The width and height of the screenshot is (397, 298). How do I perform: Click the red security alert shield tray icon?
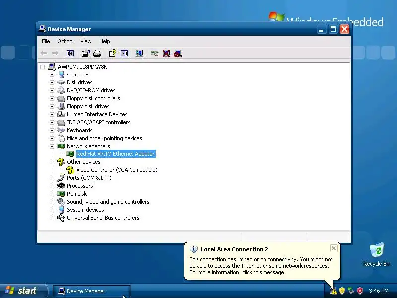pos(360,291)
